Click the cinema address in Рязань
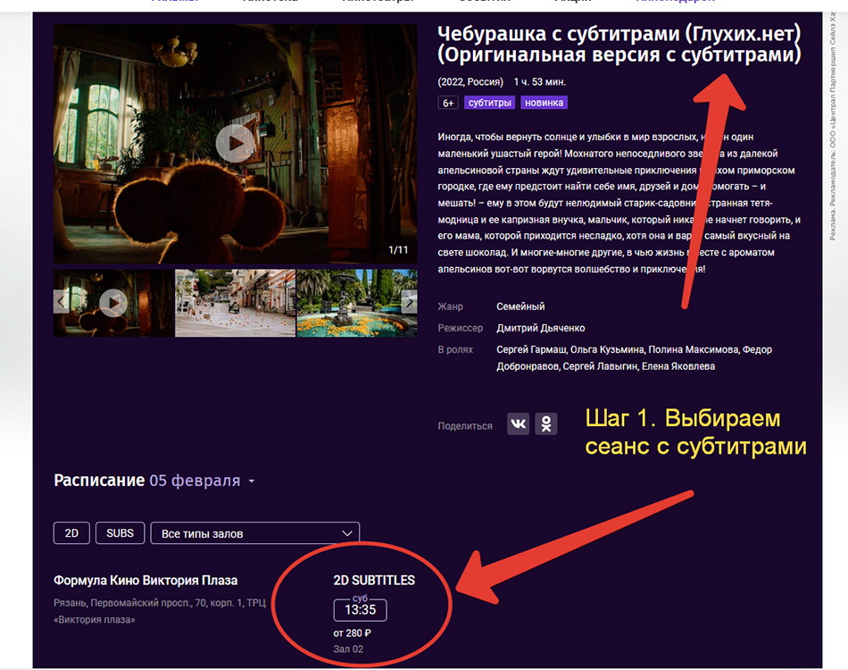Image resolution: width=848 pixels, height=670 pixels. click(x=160, y=611)
